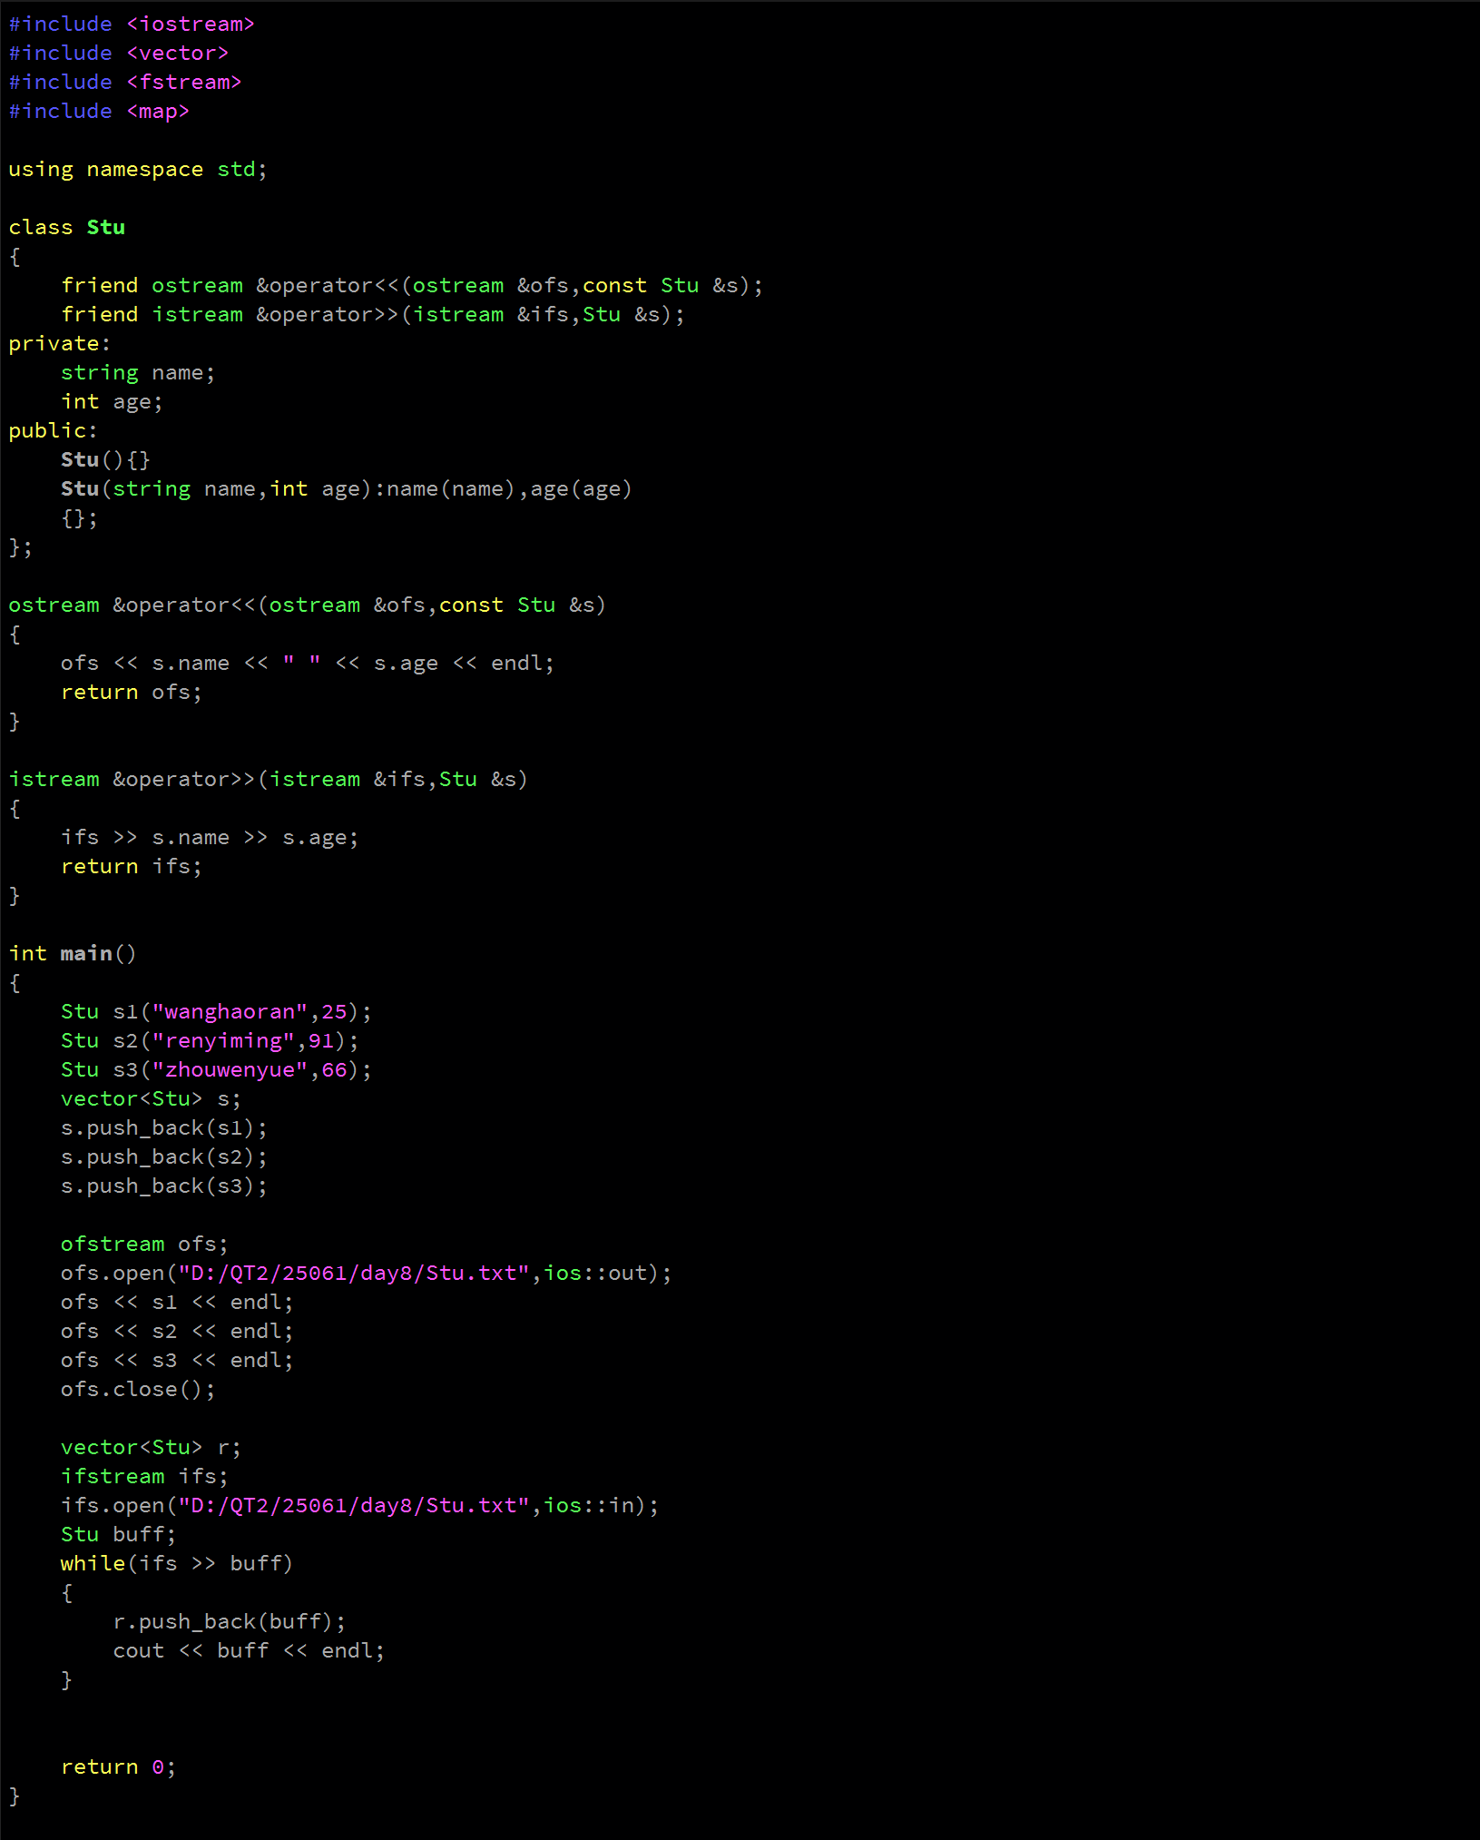Click the friend ostream operator<< declaration
The width and height of the screenshot is (1480, 1840).
coord(412,286)
